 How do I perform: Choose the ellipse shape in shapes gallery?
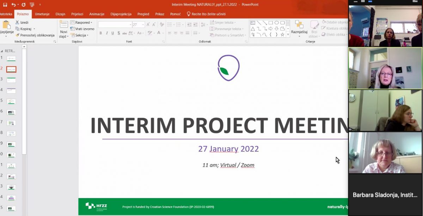[x=276, y=23]
